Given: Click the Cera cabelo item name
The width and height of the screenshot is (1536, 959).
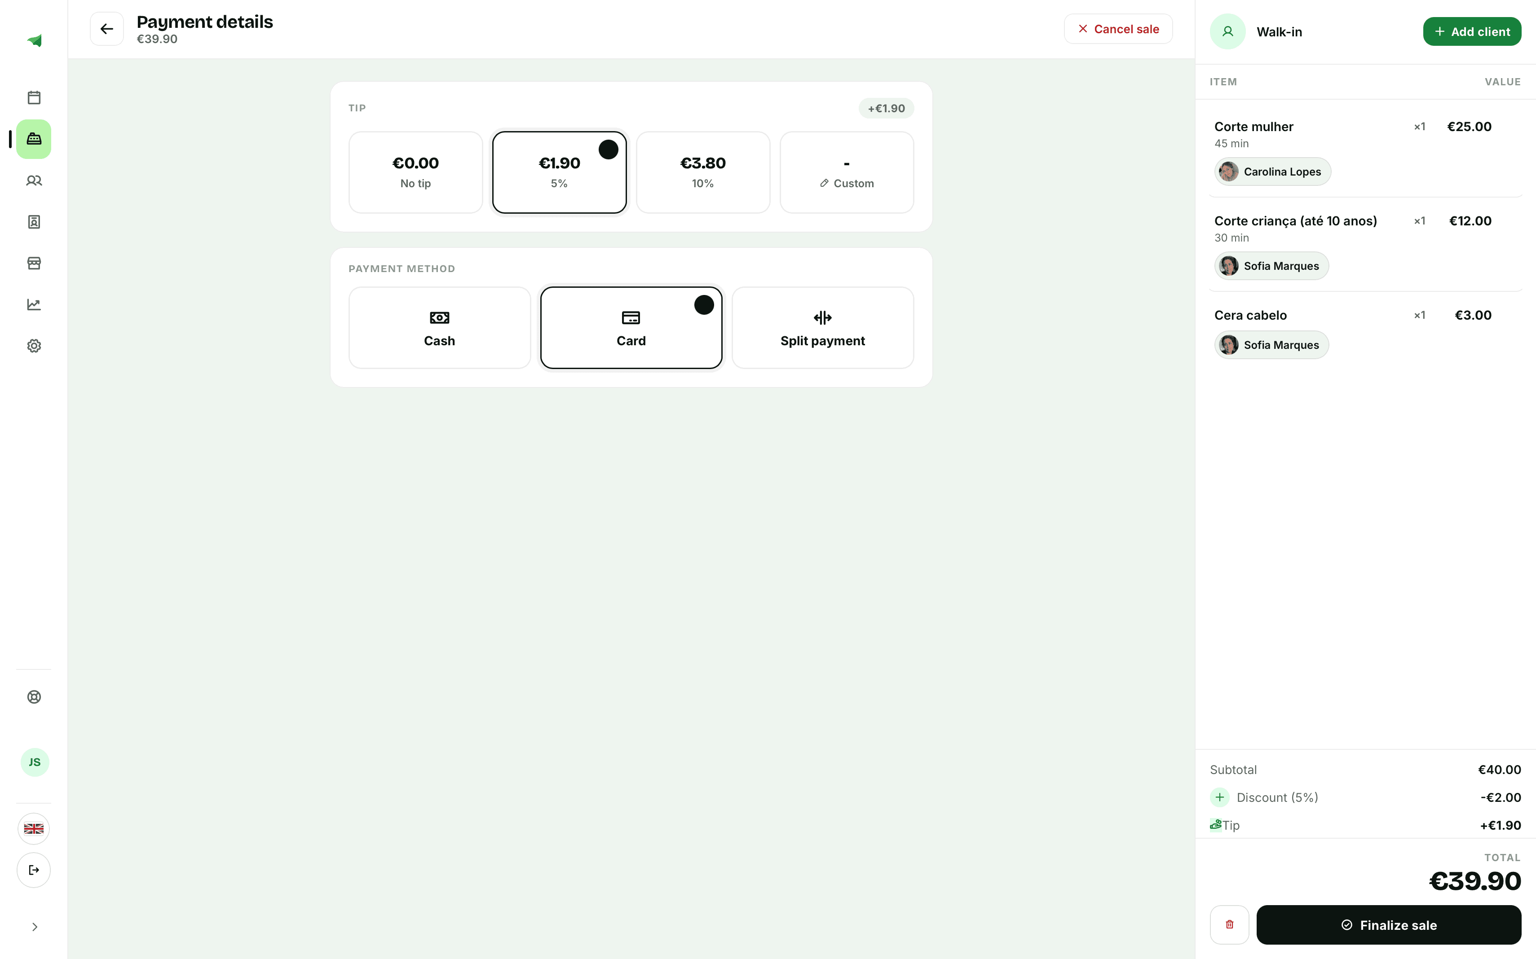Looking at the screenshot, I should tap(1250, 315).
